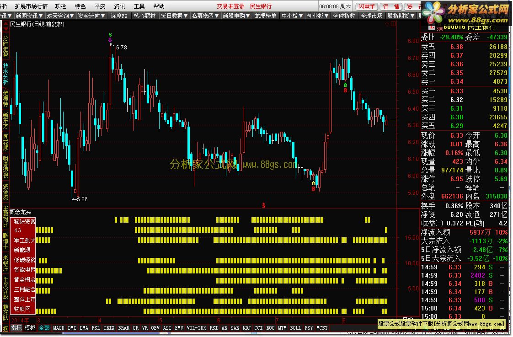The image size is (513, 337).
Task: Switch to 老钱庄 sidebar tab
Action: tap(5, 263)
